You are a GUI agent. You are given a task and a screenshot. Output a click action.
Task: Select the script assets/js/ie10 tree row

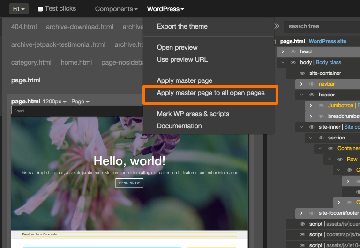click(x=323, y=245)
